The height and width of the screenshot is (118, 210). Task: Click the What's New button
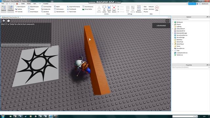[192, 4]
